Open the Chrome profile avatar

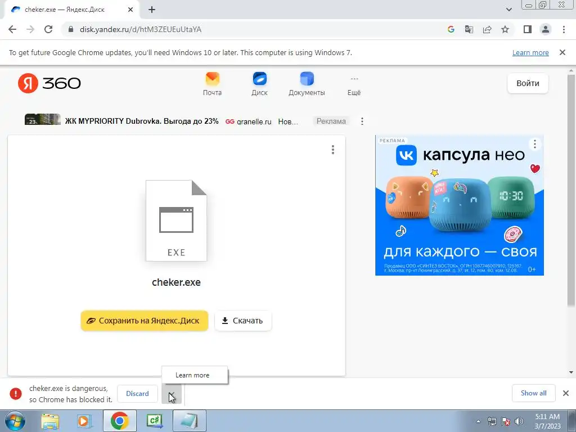pyautogui.click(x=546, y=29)
